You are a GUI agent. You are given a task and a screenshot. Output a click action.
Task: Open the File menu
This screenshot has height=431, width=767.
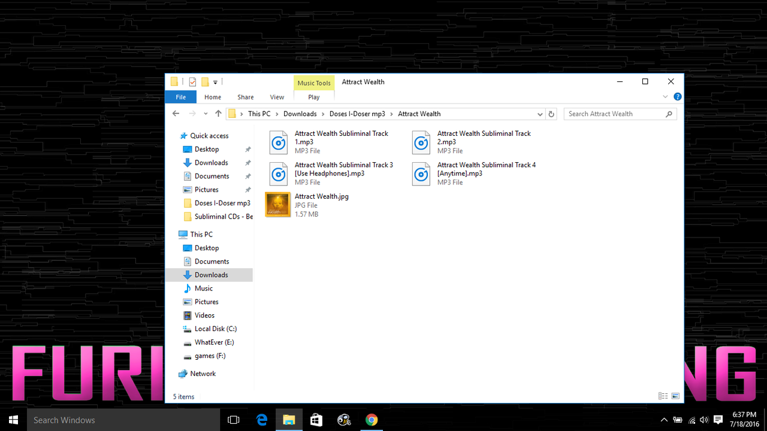pyautogui.click(x=180, y=97)
